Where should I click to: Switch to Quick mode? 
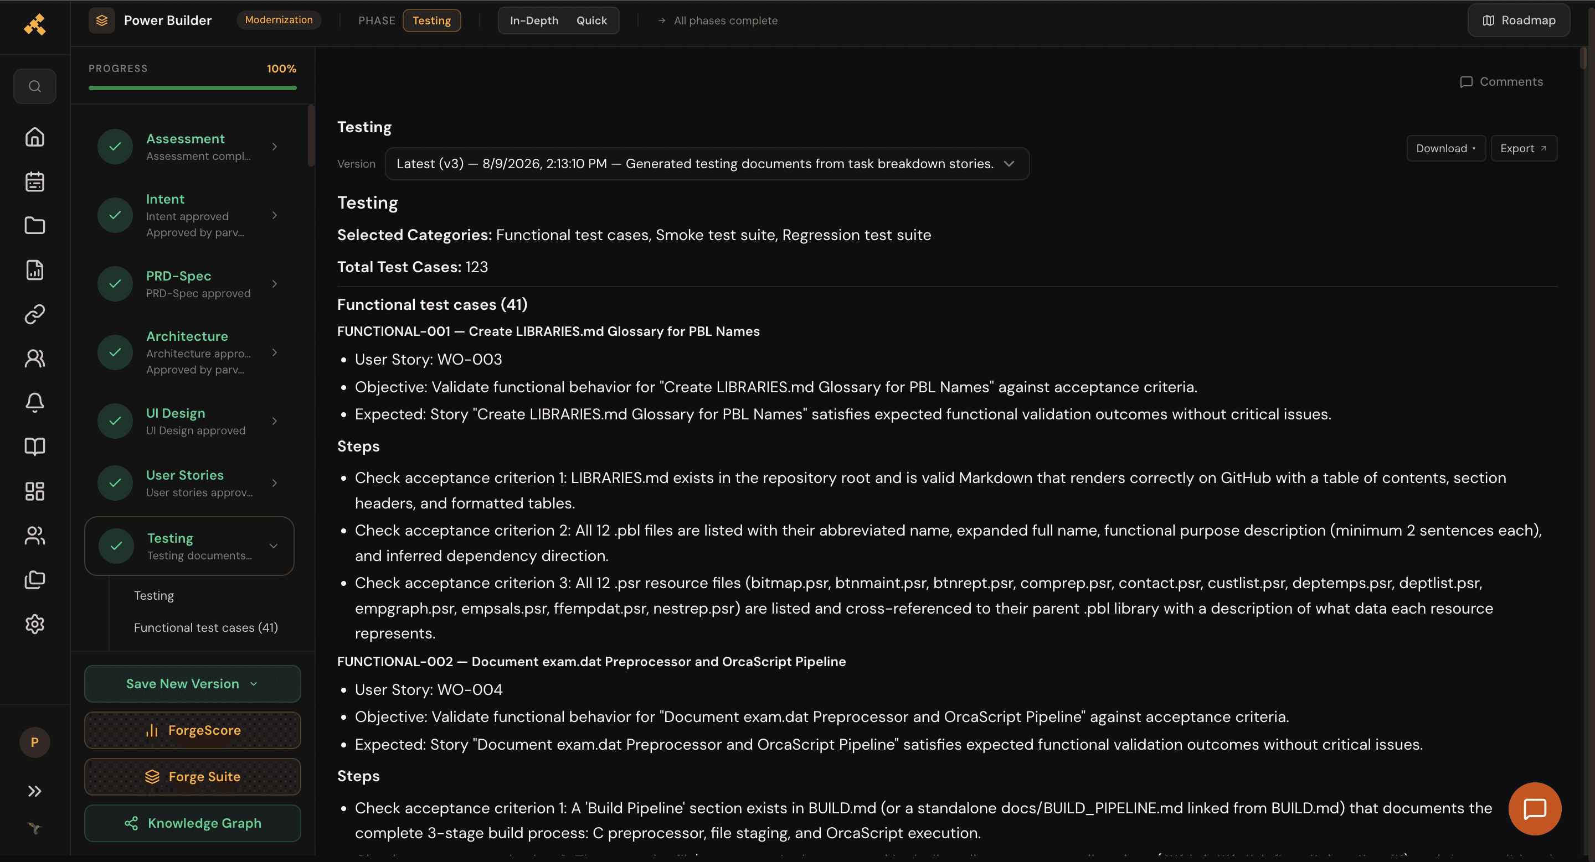(x=591, y=20)
